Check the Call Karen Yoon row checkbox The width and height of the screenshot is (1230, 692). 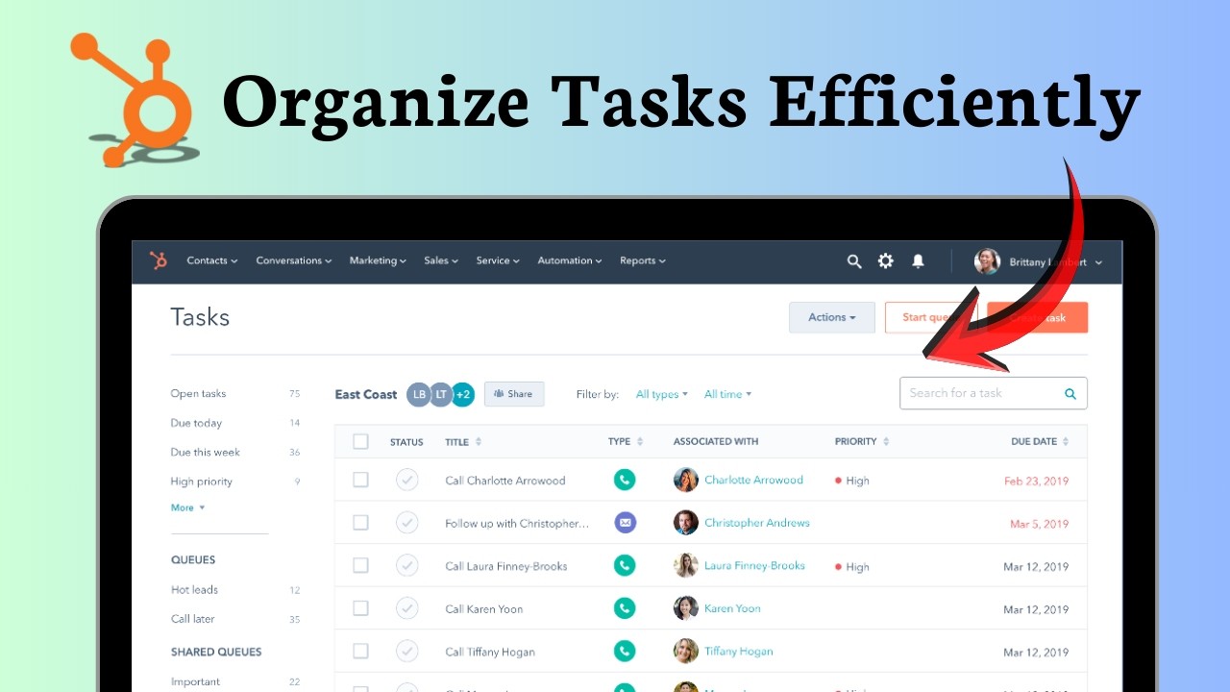360,608
